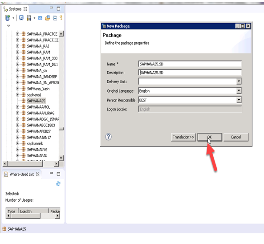Viewport: 264px width, 244px height.
Task: Click the Collapse All toolbar icon
Action: [x=55, y=18]
